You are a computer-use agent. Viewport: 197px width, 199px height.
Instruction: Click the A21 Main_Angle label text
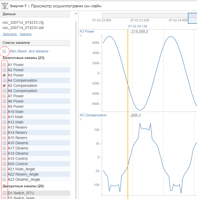[x=21, y=169]
